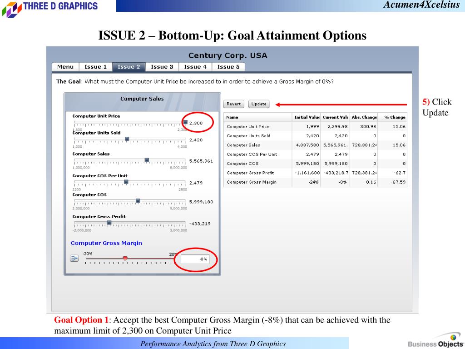Click the Computer Unit Price slider handle
The height and width of the screenshot is (349, 465).
coord(185,122)
